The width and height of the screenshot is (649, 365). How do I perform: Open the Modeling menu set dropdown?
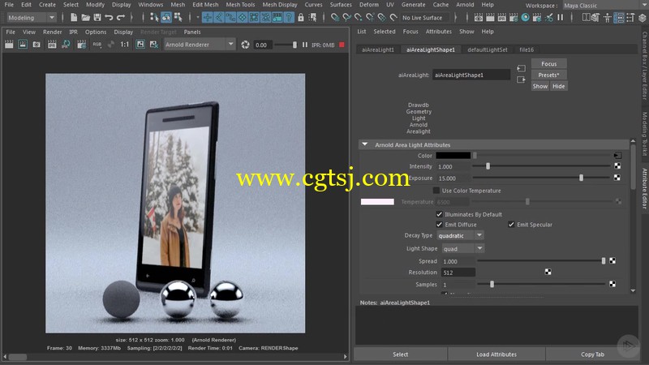pos(32,18)
